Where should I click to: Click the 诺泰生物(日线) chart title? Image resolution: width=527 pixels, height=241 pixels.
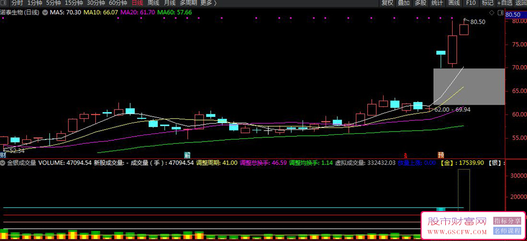20,13
